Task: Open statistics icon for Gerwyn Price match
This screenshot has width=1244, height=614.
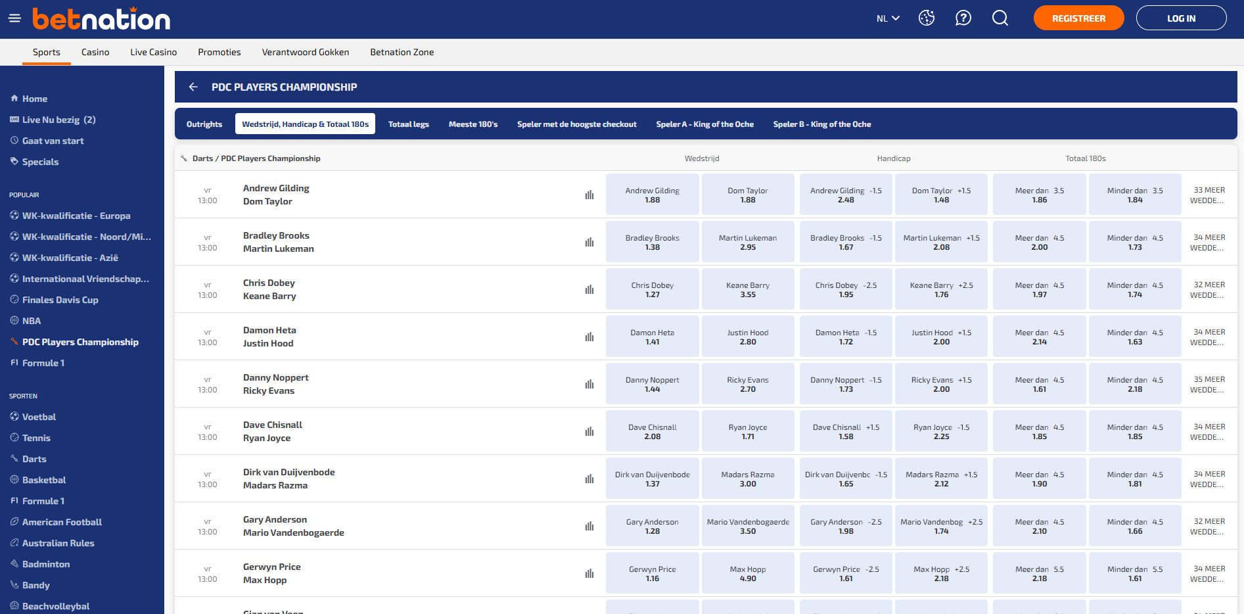Action: click(x=589, y=573)
